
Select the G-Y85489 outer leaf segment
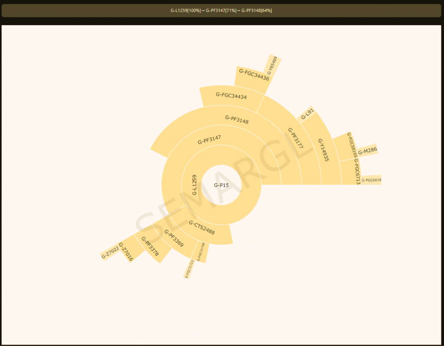[272, 66]
